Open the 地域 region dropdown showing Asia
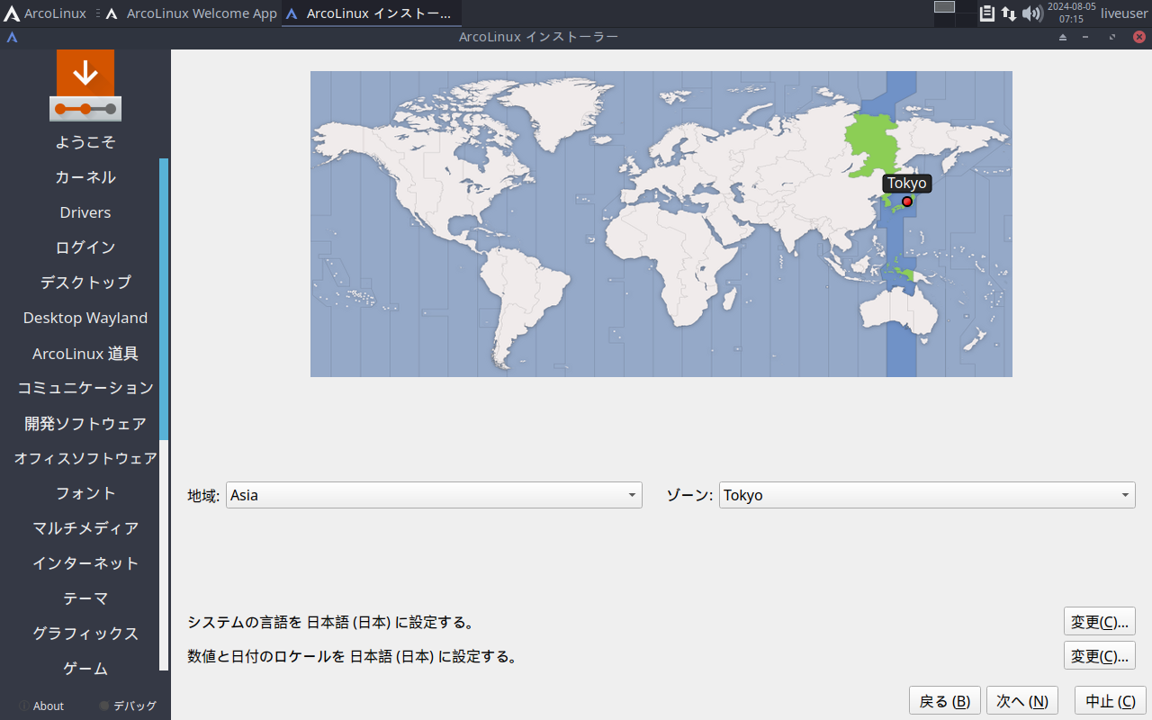This screenshot has width=1152, height=720. point(434,495)
